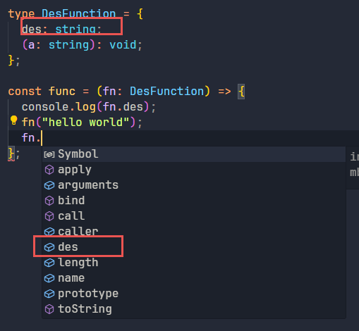359x331 pixels.
Task: Click the yellow lightbulb quick-fix icon
Action: 13,120
